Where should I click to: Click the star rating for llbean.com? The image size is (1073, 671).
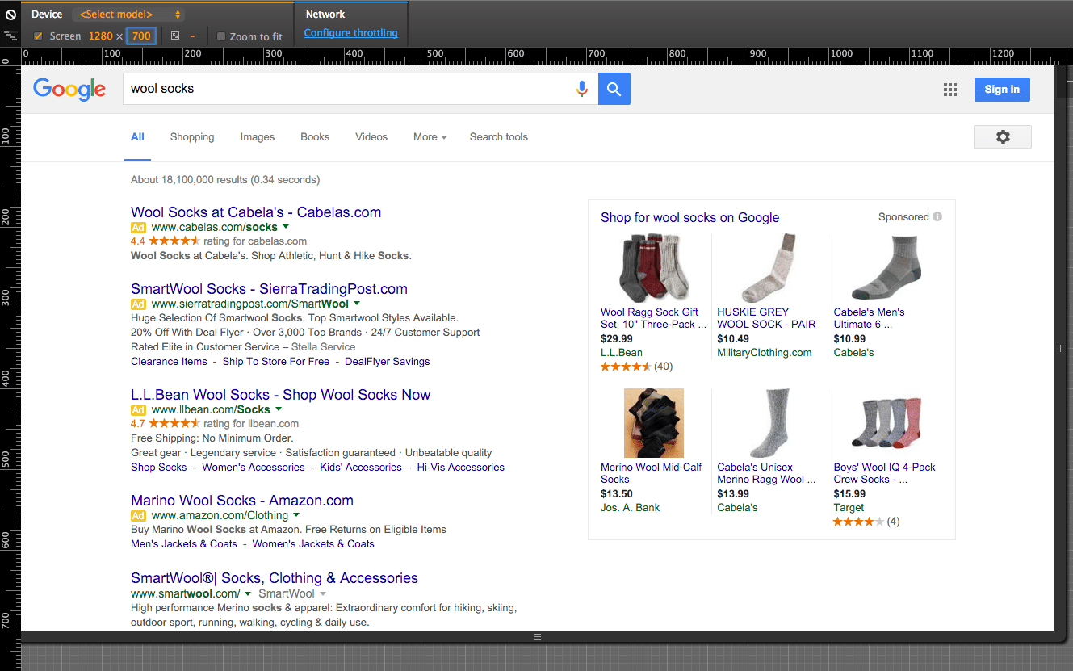pos(174,423)
